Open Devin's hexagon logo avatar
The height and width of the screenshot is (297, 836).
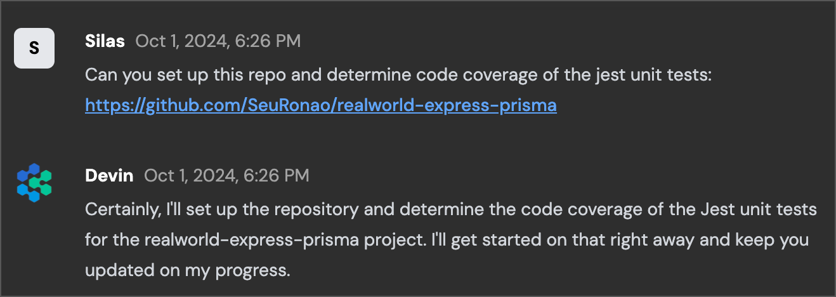click(x=34, y=182)
